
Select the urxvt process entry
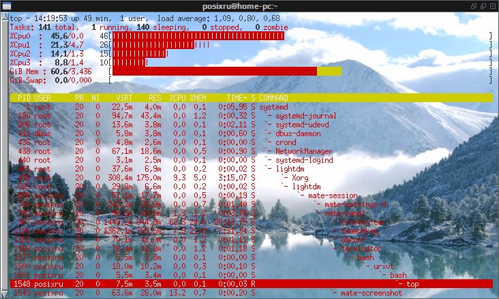pos(384,266)
